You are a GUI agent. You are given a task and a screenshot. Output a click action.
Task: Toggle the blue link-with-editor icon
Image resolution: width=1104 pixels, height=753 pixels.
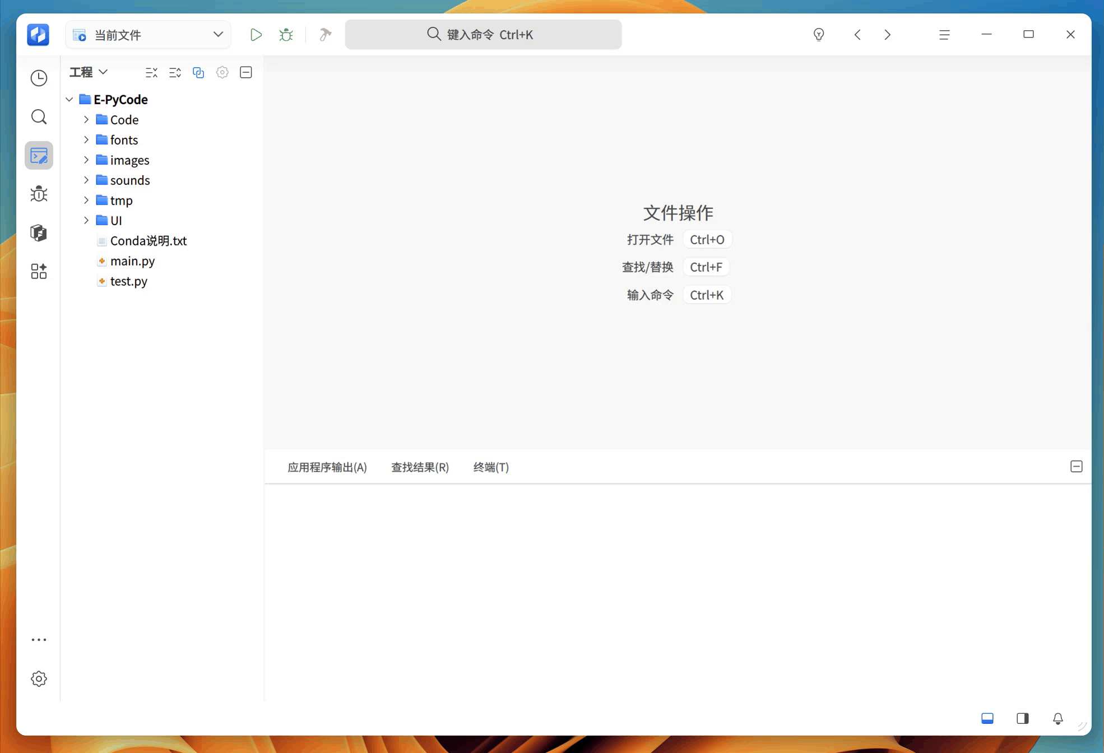point(198,72)
